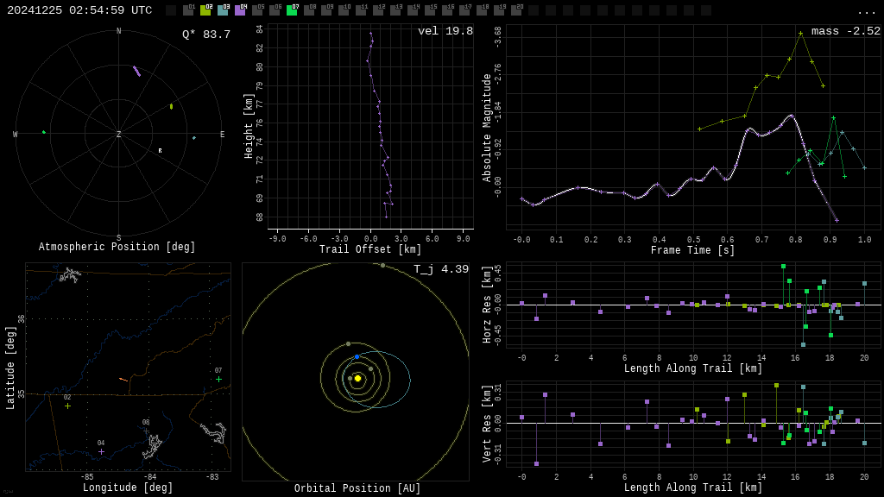884x497 pixels.
Task: Click the timestamp 20241225 02:54:59 UTC
Action: (79, 10)
